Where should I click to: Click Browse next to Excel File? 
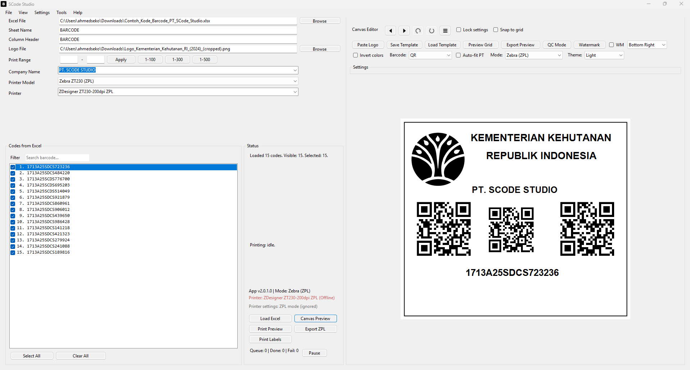click(320, 21)
